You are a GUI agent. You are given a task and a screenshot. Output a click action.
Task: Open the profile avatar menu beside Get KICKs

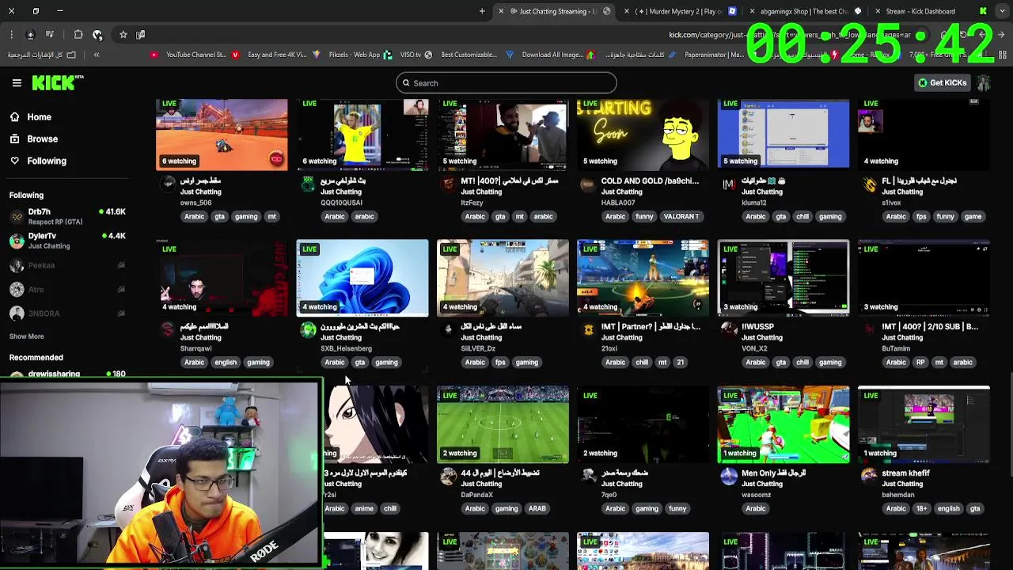point(983,82)
